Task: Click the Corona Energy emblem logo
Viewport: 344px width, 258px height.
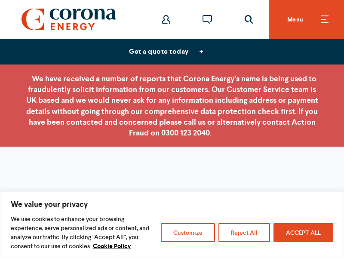Action: (33, 19)
